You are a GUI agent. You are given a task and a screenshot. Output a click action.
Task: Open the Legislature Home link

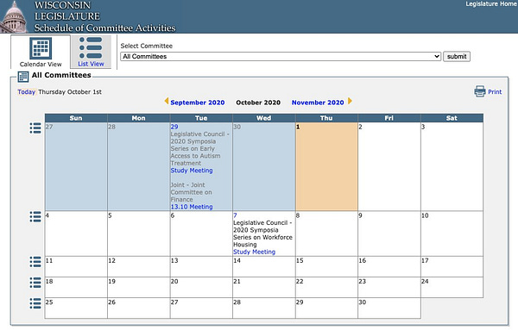[x=491, y=4]
